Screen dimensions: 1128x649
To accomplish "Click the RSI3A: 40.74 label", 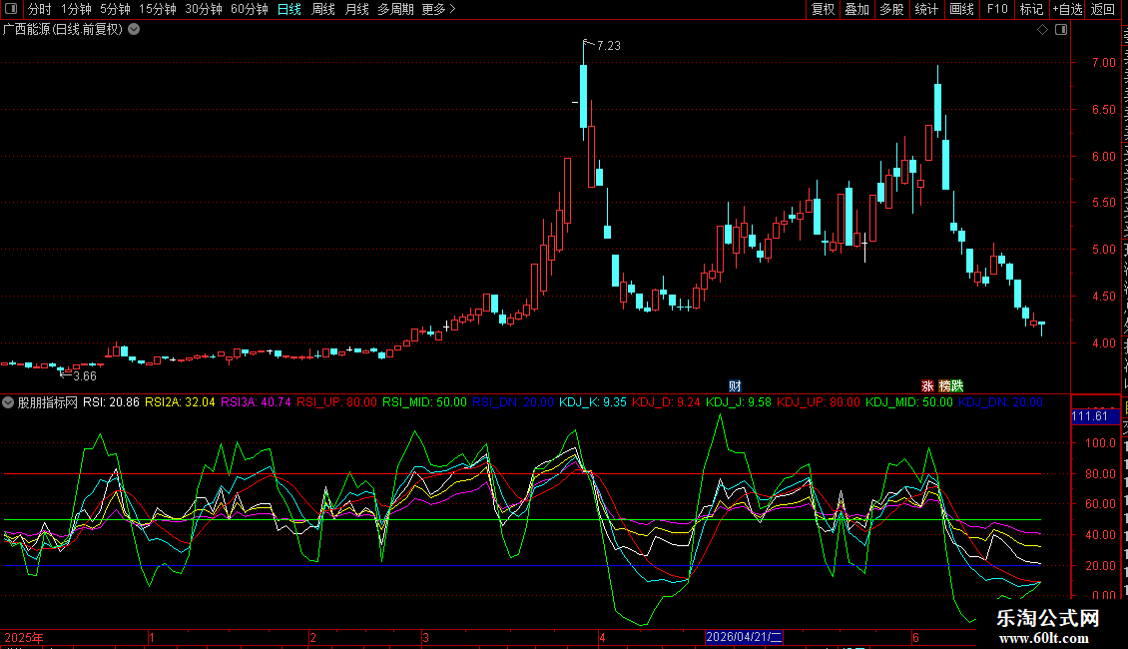I will 256,402.
